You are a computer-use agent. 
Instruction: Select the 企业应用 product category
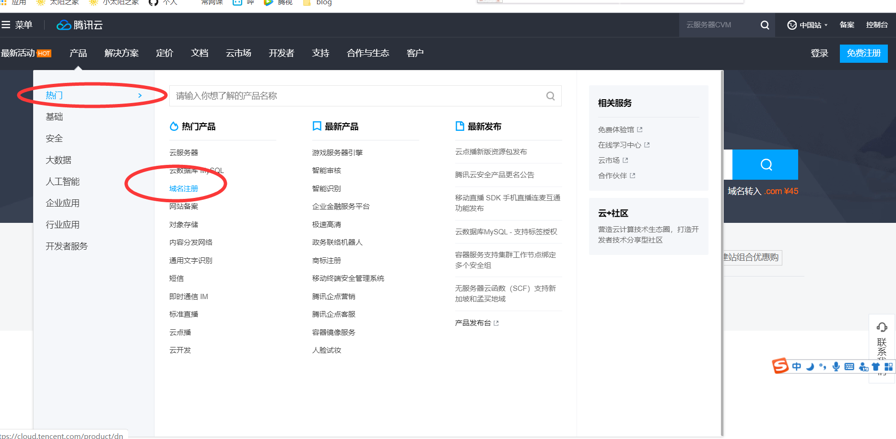(63, 203)
